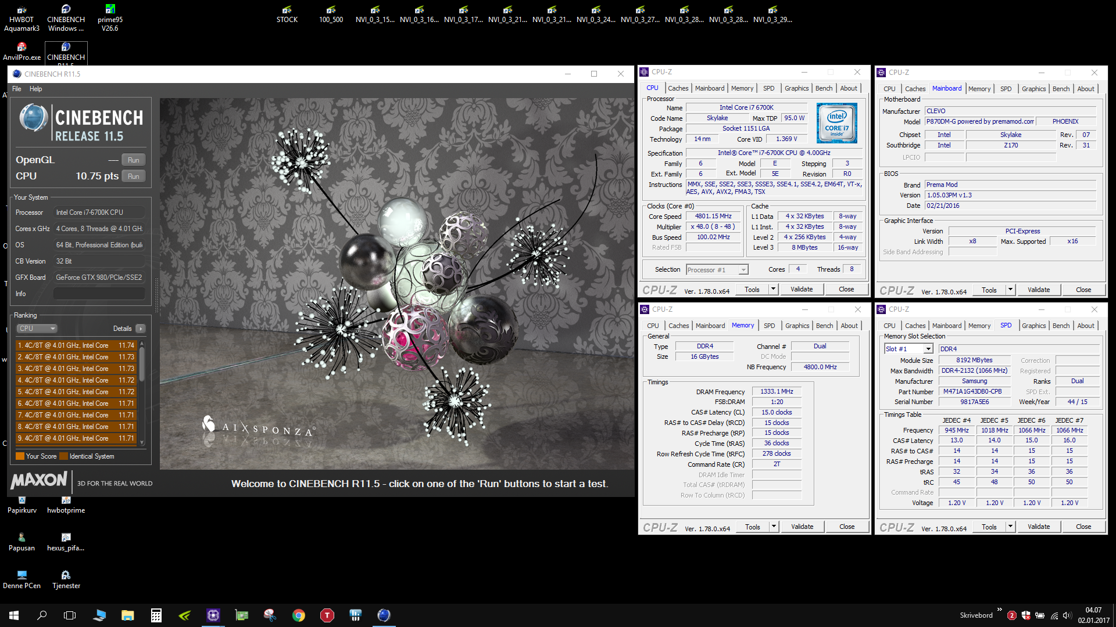
Task: Open the NVIDIA taskbar icon
Action: [x=185, y=615]
